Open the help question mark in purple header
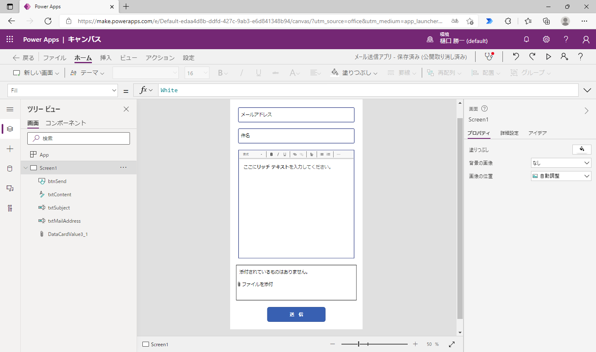Viewport: 596px width, 352px height. pos(566,39)
